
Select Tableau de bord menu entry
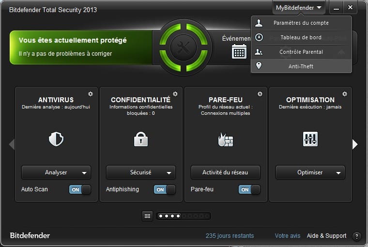(301, 37)
